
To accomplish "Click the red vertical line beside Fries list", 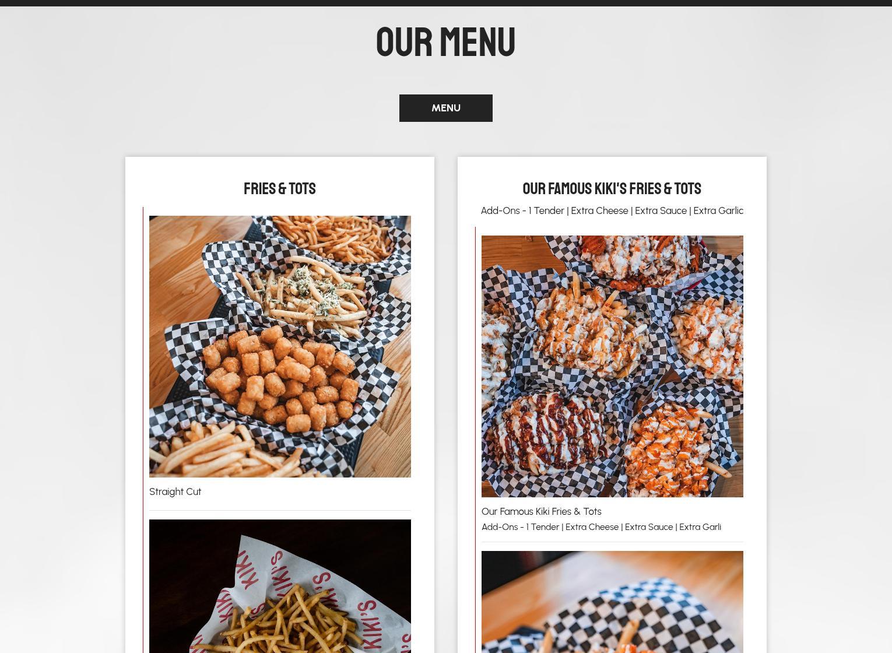I will [x=143, y=430].
